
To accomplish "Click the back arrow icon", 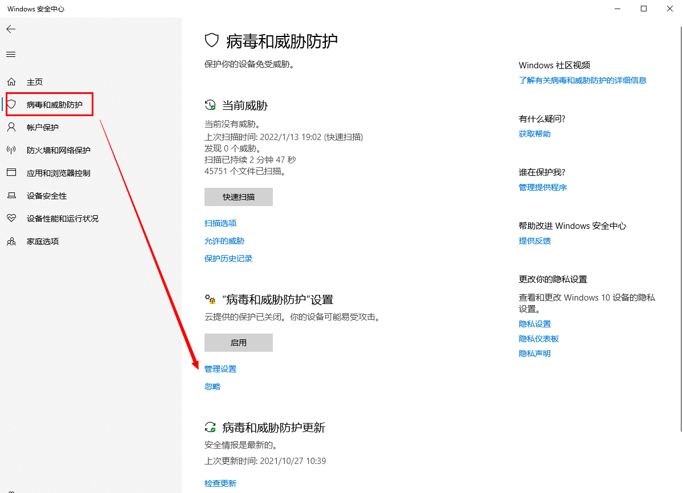I will pyautogui.click(x=11, y=29).
